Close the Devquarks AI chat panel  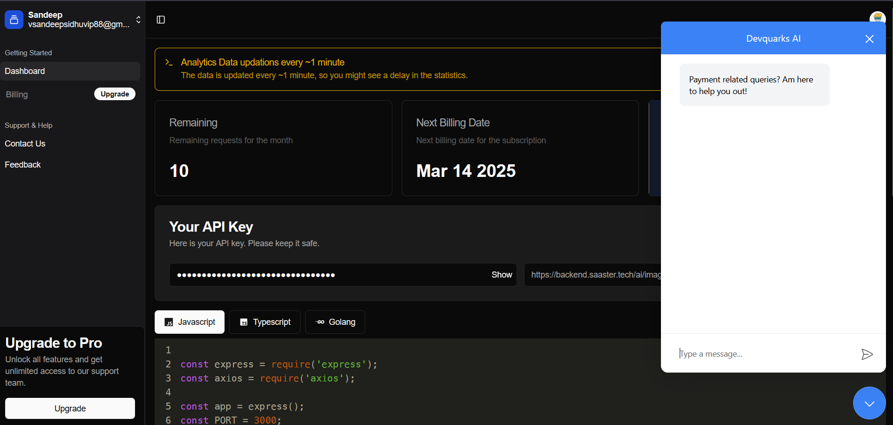pos(870,39)
